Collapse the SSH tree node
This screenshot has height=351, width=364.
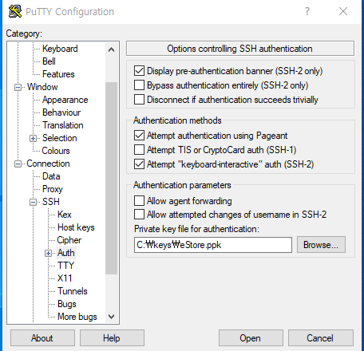33,202
